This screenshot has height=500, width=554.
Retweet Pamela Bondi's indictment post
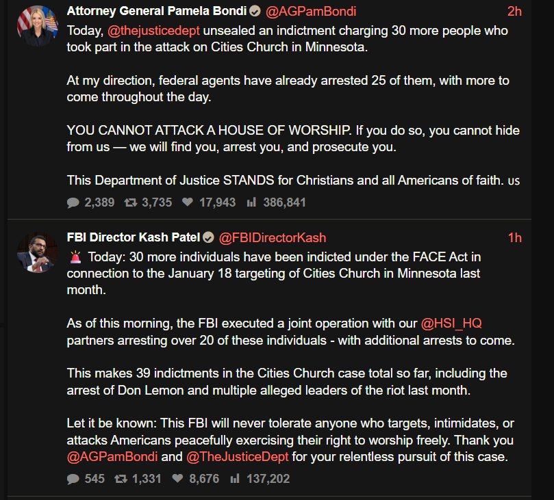point(129,202)
